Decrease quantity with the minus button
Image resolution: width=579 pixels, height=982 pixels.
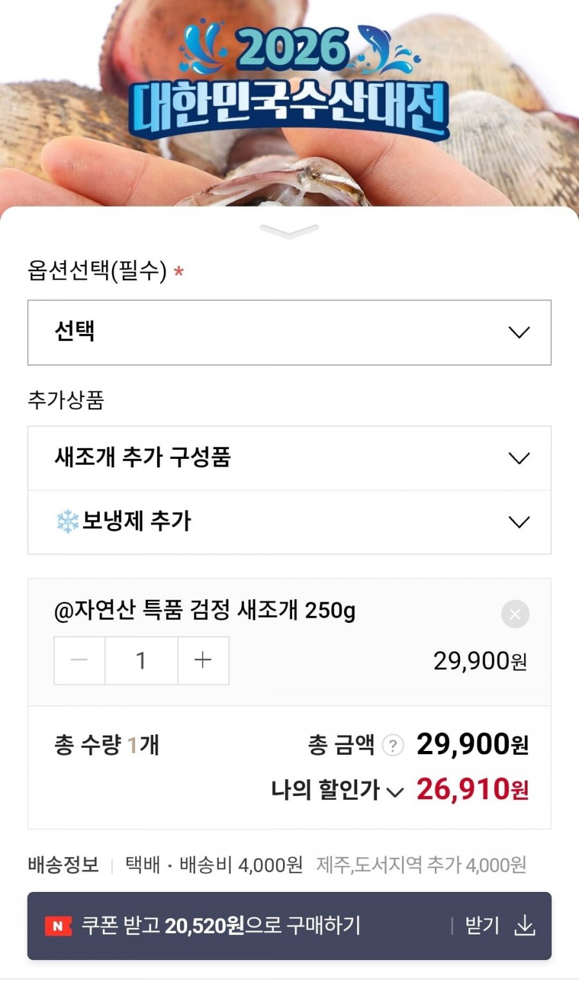(79, 660)
